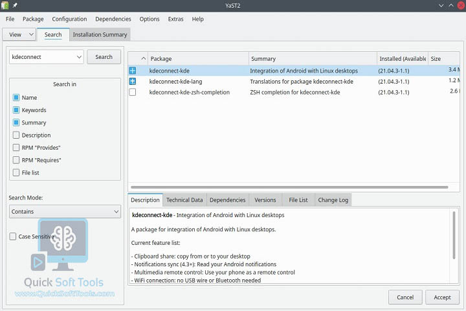Image resolution: width=466 pixels, height=311 pixels.
Task: Open the Dependencies menu
Action: coord(113,19)
